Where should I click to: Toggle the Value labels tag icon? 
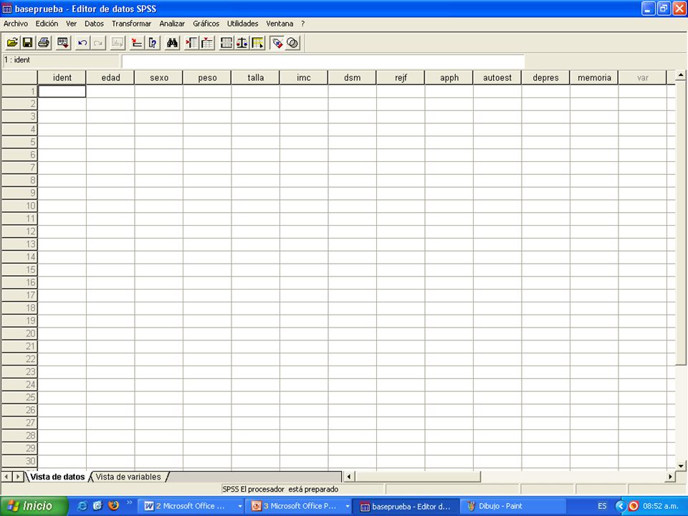277,43
